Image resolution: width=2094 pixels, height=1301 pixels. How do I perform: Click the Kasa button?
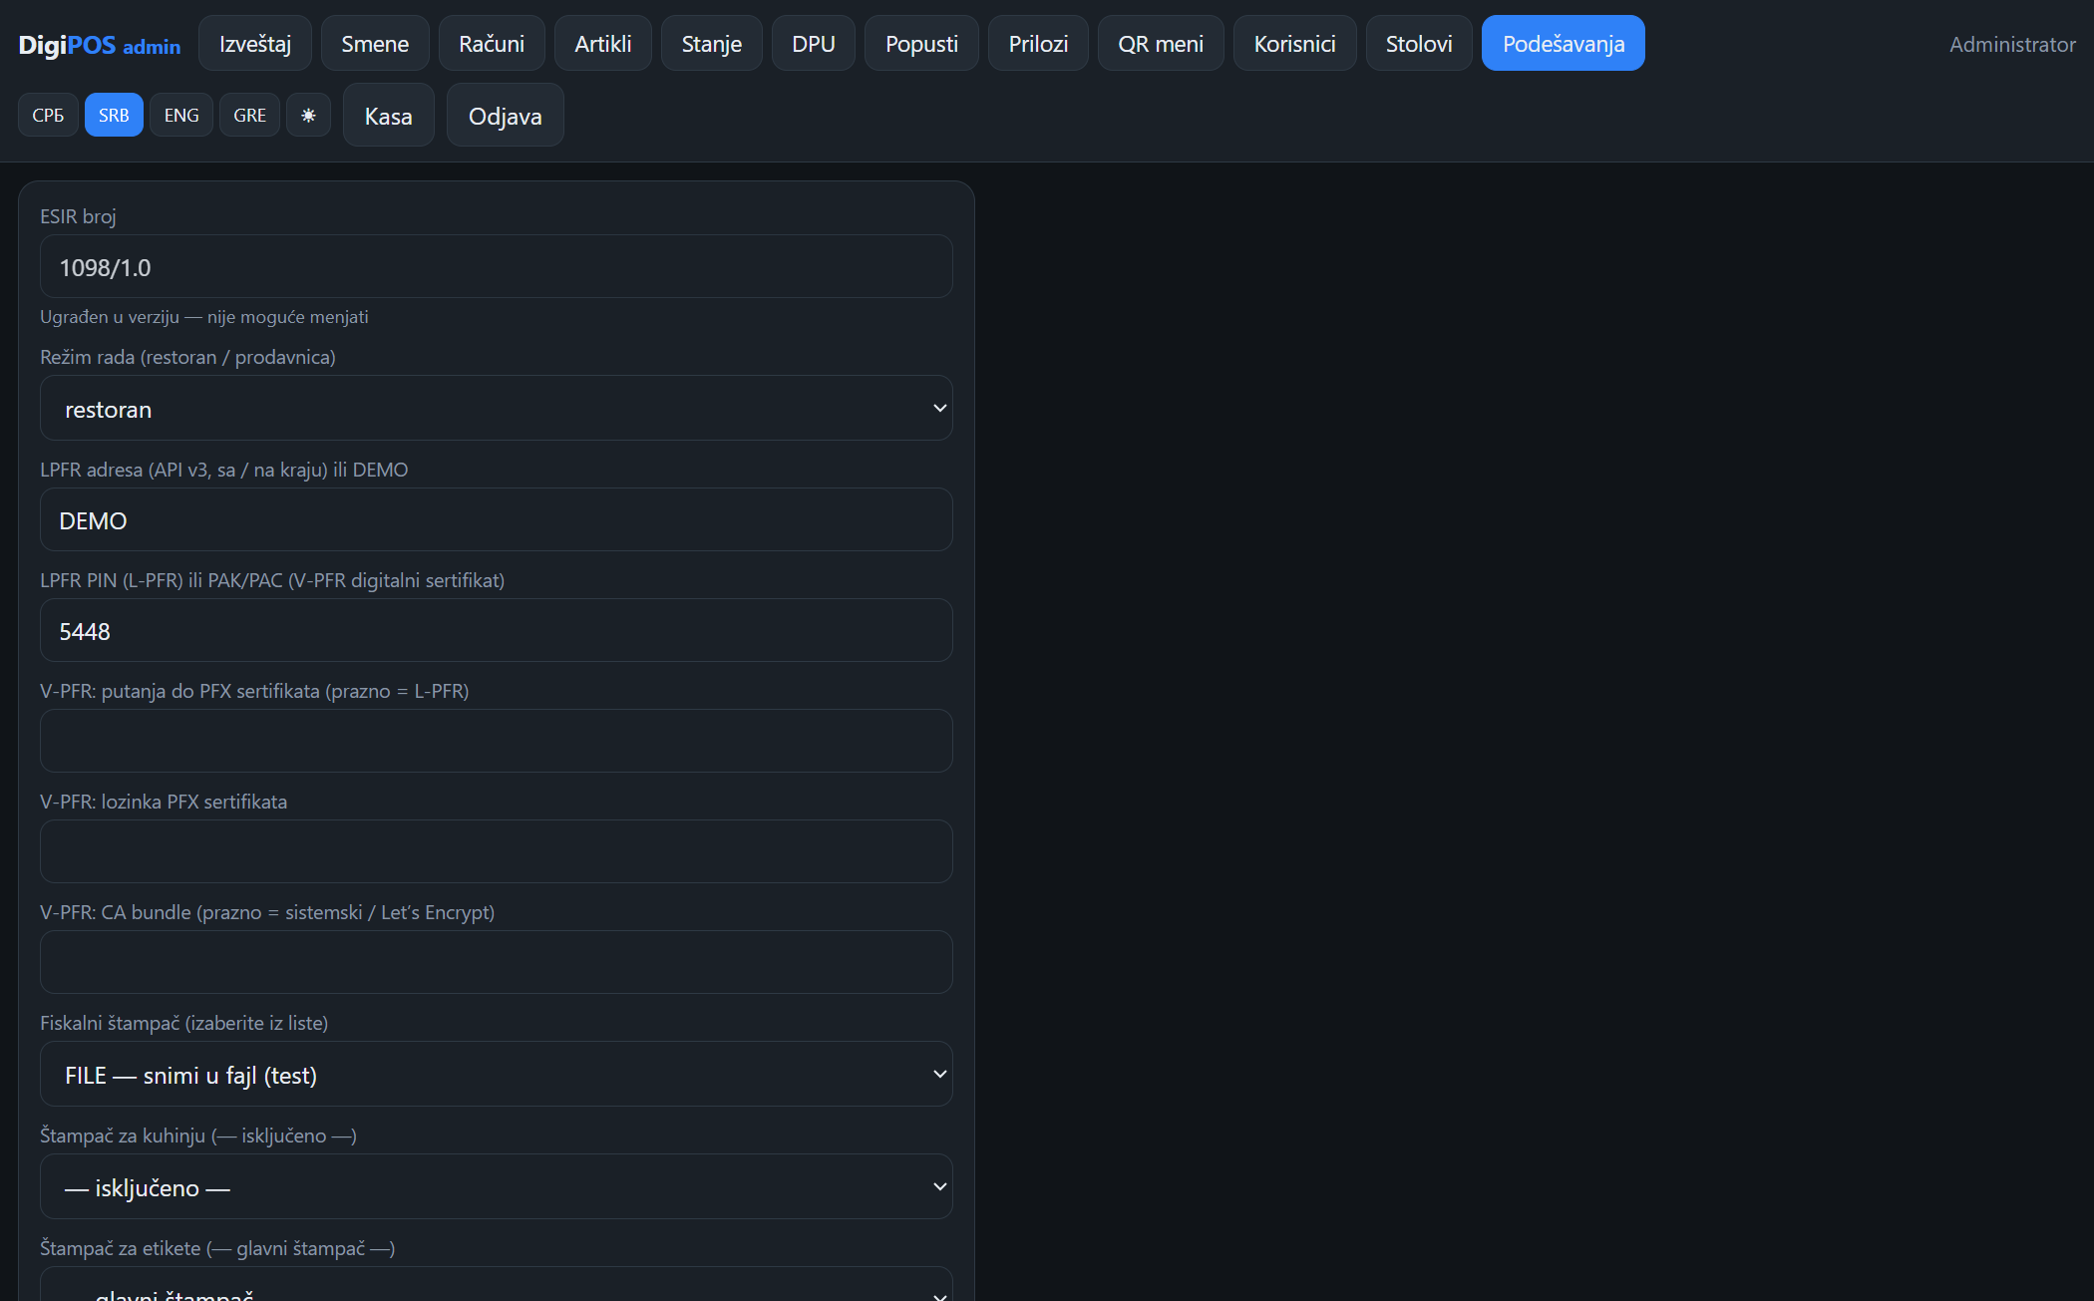pos(389,116)
